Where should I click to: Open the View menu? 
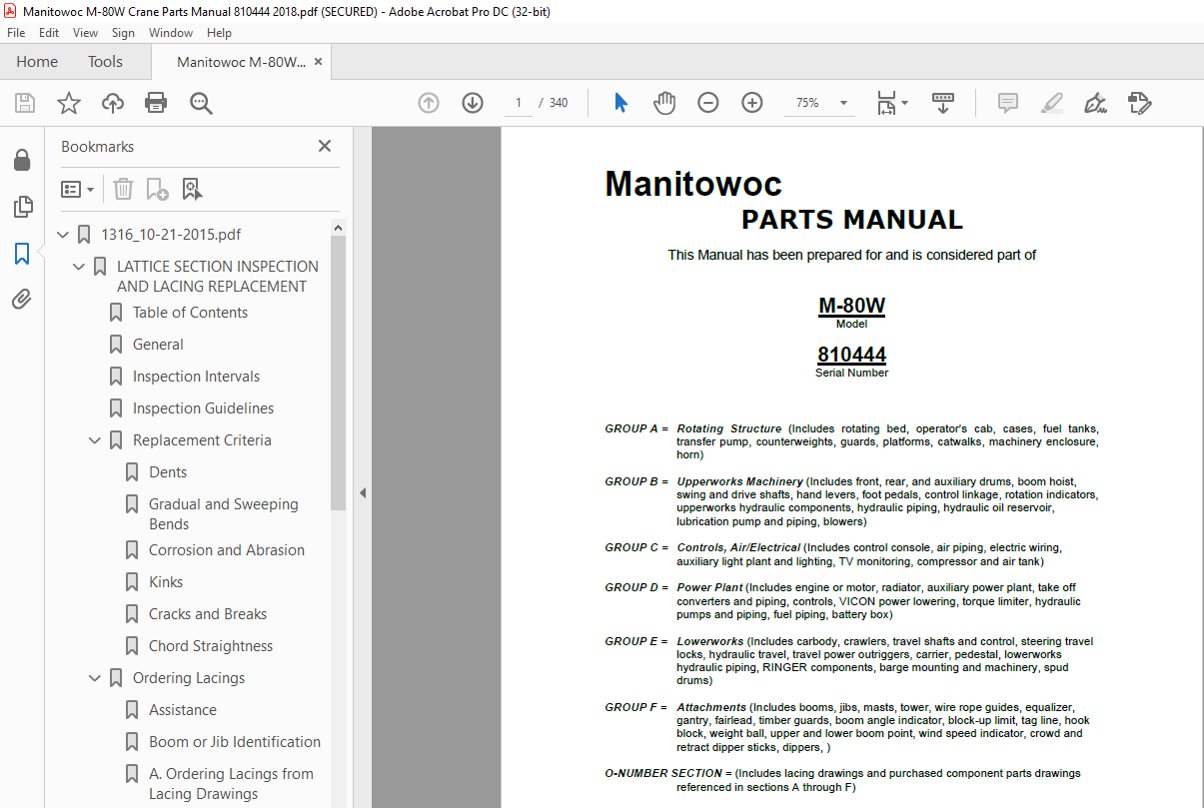(x=85, y=33)
